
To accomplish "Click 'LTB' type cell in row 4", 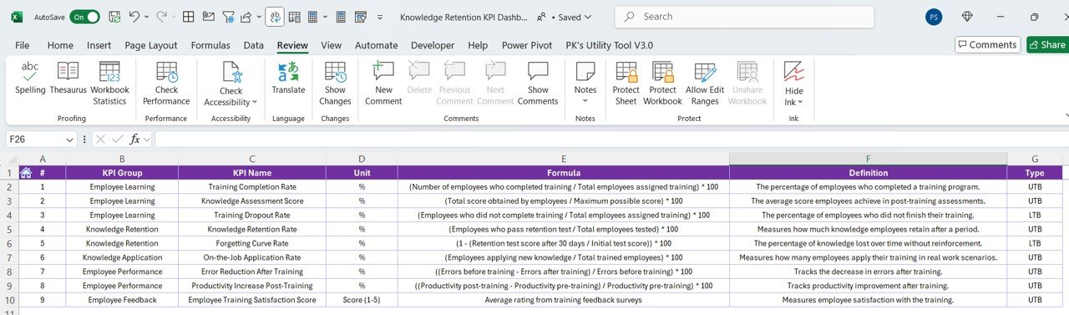I will click(1035, 215).
